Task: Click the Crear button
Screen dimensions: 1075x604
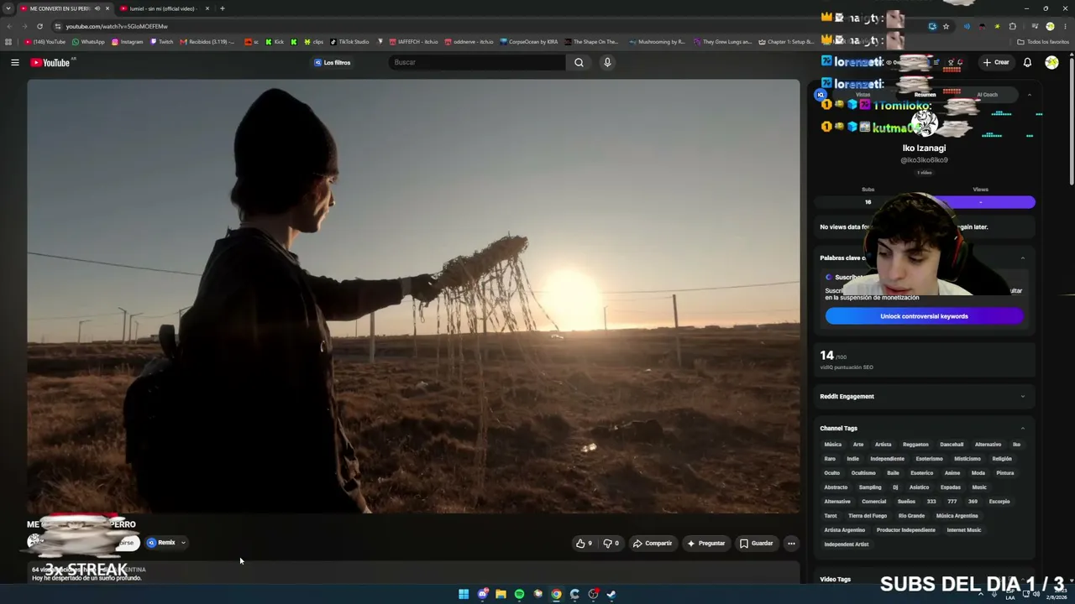Action: [996, 62]
